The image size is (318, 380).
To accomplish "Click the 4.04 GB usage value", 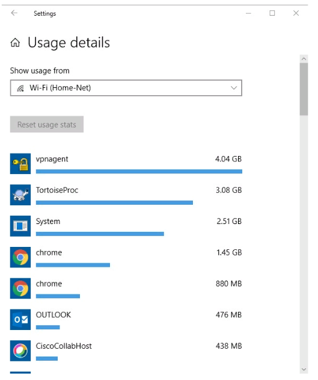I will (228, 159).
